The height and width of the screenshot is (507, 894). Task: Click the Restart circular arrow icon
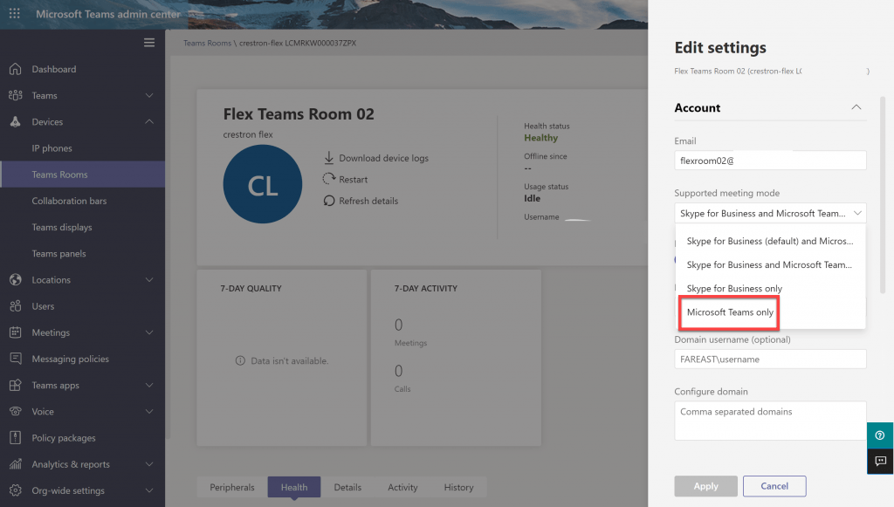[329, 179]
